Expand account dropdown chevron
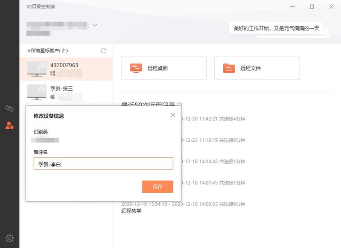Image resolution: width=341 pixels, height=248 pixels. (x=95, y=25)
